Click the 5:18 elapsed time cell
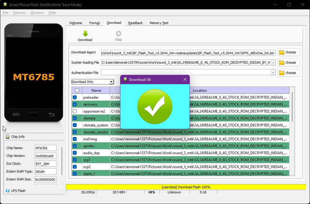Viewport: 310px width, 204px height. pos(203,192)
